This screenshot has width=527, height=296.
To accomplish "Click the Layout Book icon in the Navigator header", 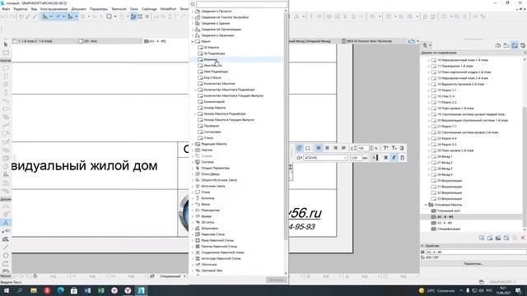I will [514, 45].
